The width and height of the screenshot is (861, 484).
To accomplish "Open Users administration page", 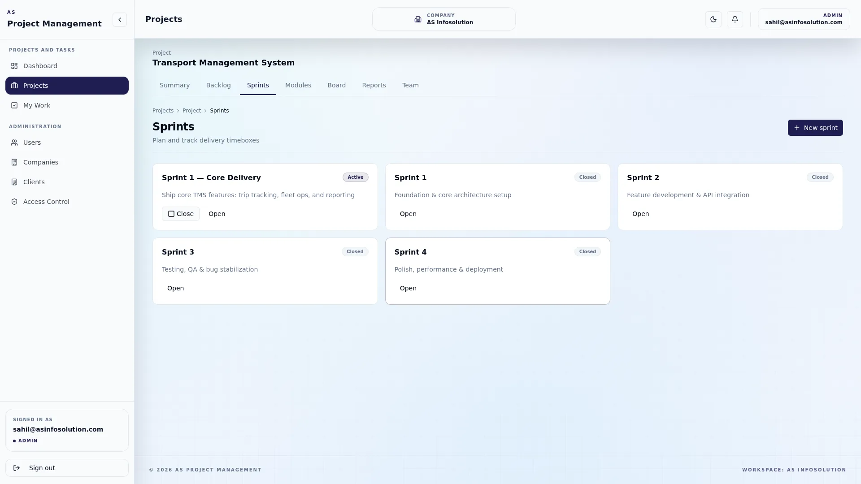I will [x=67, y=143].
